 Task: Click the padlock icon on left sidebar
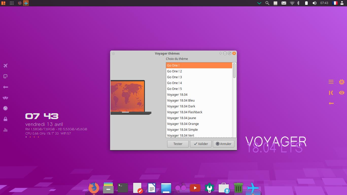(6, 119)
